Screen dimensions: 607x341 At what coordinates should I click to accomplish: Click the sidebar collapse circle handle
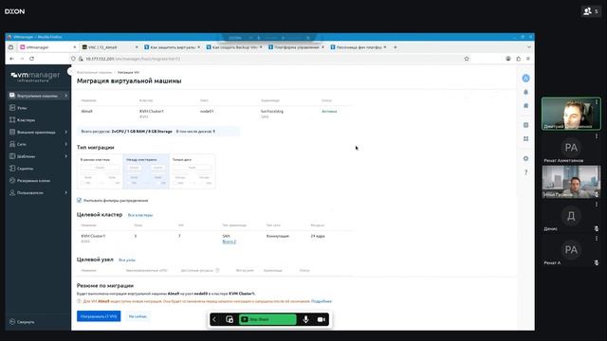click(x=70, y=71)
